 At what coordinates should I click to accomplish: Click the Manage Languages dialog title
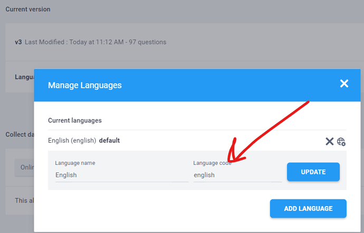(85, 86)
